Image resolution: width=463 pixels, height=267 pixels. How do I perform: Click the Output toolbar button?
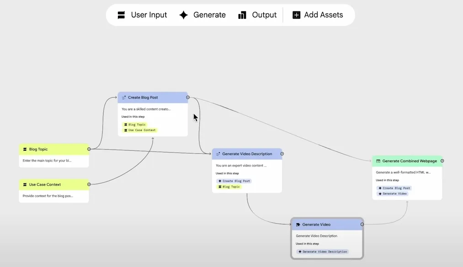[257, 15]
